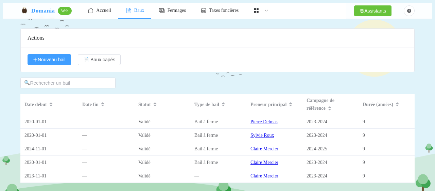This screenshot has height=191, width=435.
Task: Open the Taxes foncières menu item
Action: [220, 10]
